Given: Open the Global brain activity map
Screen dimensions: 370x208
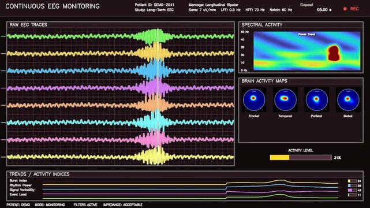Looking at the screenshot, I should (348, 100).
